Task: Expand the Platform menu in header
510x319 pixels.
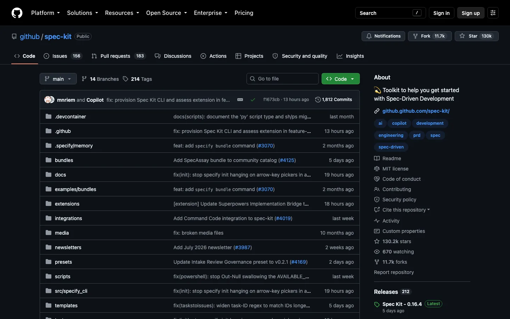Action: tap(45, 13)
